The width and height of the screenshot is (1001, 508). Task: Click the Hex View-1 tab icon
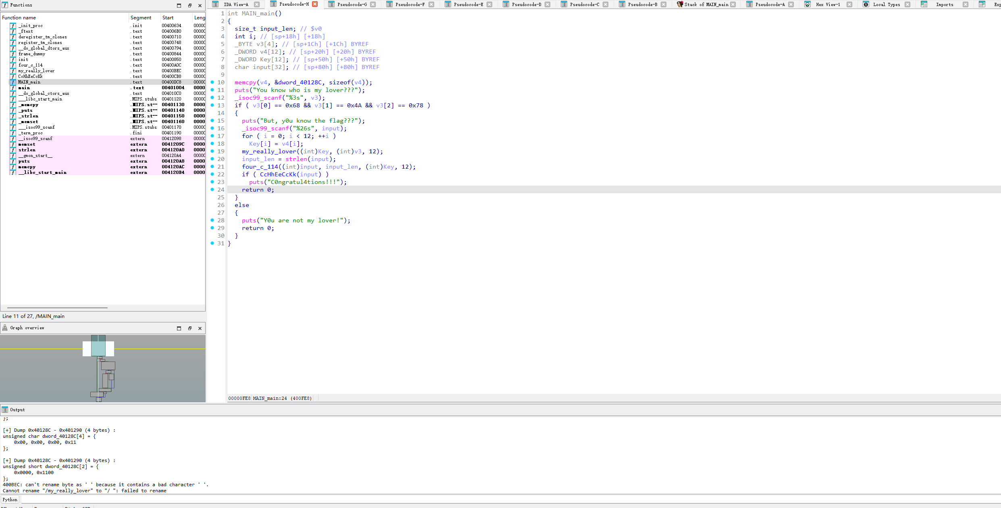(x=807, y=4)
